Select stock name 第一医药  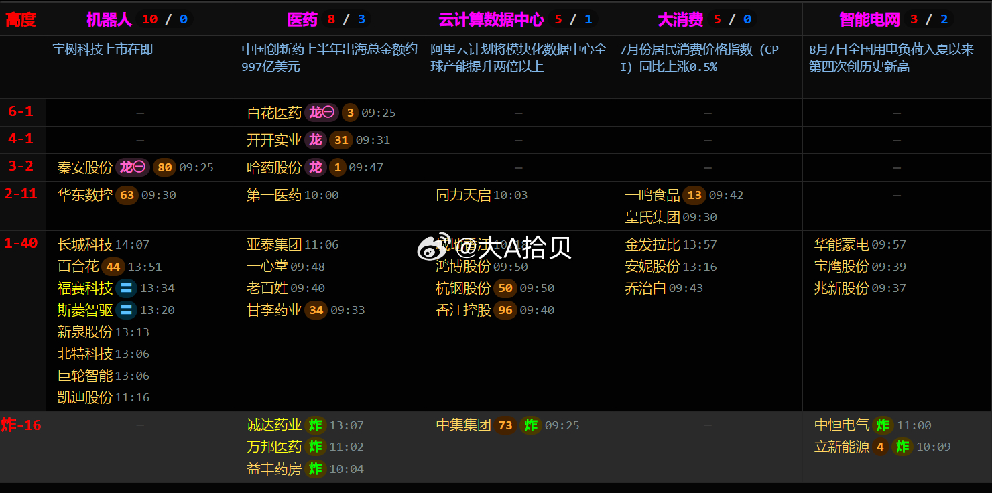pyautogui.click(x=274, y=195)
